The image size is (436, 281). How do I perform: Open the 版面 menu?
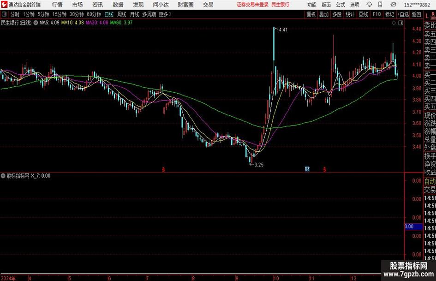click(326, 5)
